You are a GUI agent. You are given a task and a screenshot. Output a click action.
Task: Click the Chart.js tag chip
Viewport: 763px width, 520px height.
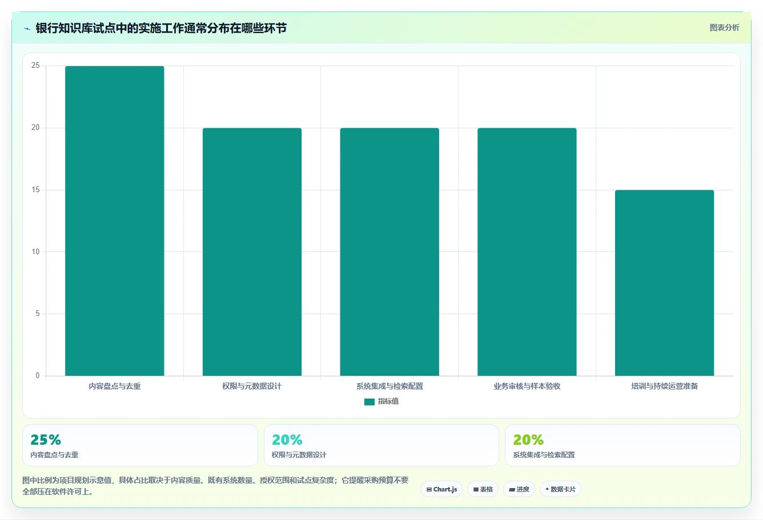[441, 489]
